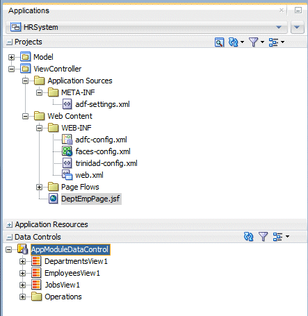
Task: Open the Refresh options dropdown arrow in Projects
Action: [242, 42]
